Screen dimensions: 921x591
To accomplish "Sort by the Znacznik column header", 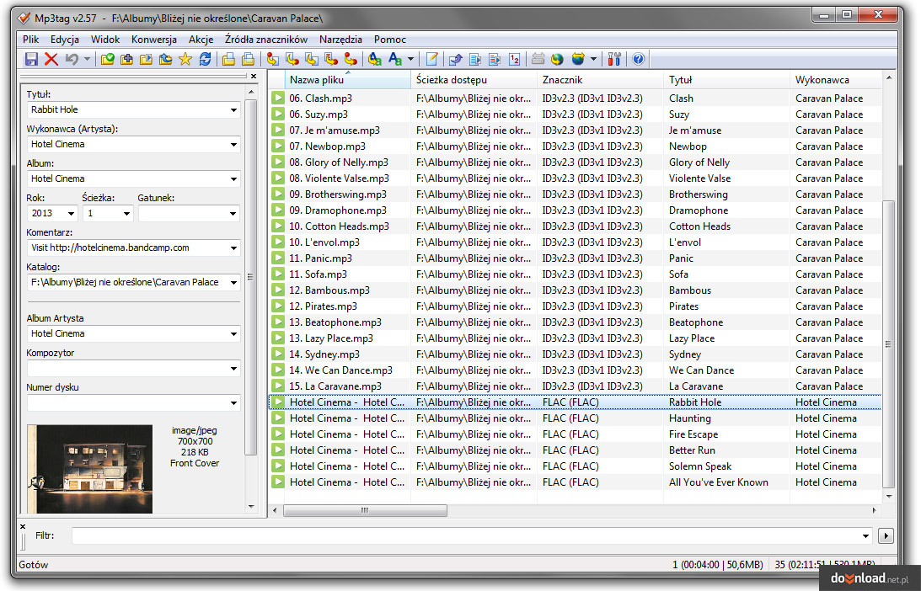I will click(x=600, y=80).
